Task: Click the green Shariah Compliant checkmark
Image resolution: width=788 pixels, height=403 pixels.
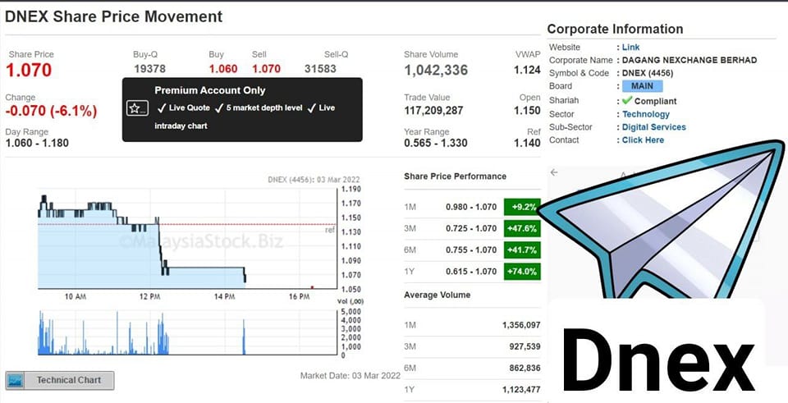Action: tap(627, 100)
